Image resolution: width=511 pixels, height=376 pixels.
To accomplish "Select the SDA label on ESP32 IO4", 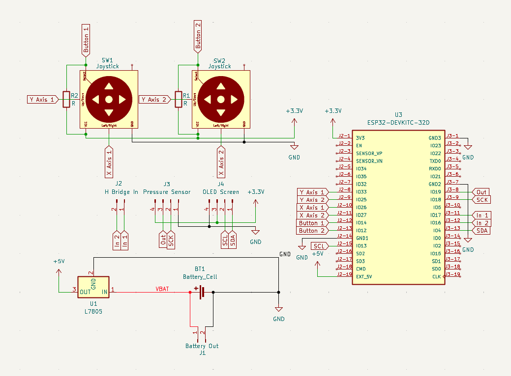I will pos(481,231).
